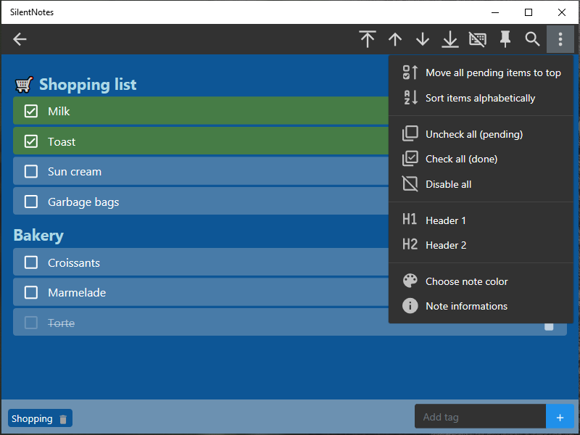Toggle the keyboard hide icon
580x435 pixels.
(x=478, y=39)
